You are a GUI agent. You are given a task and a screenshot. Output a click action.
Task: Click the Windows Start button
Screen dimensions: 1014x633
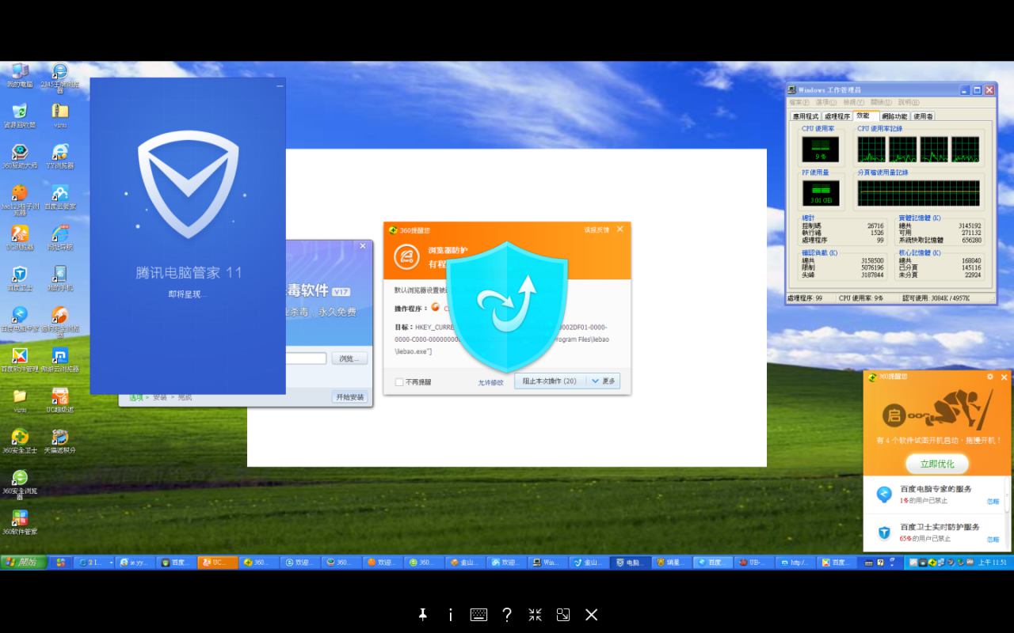pos(24,563)
